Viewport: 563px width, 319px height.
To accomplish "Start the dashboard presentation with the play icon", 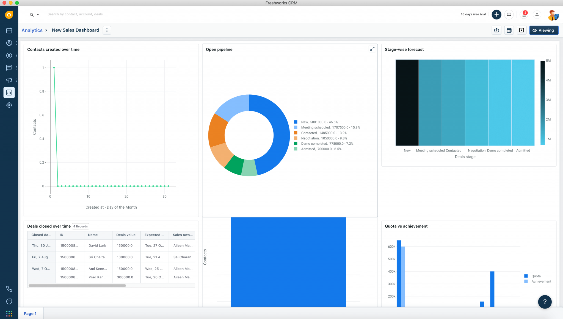I will 521,30.
